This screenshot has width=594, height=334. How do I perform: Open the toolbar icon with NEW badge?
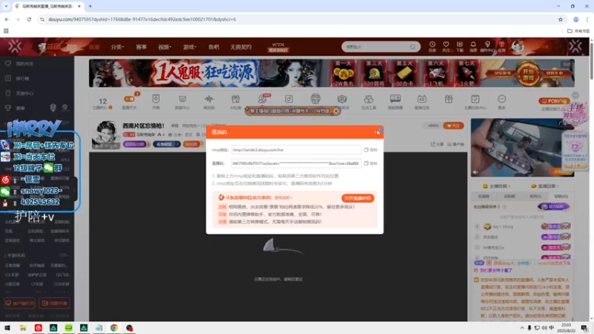262,99
